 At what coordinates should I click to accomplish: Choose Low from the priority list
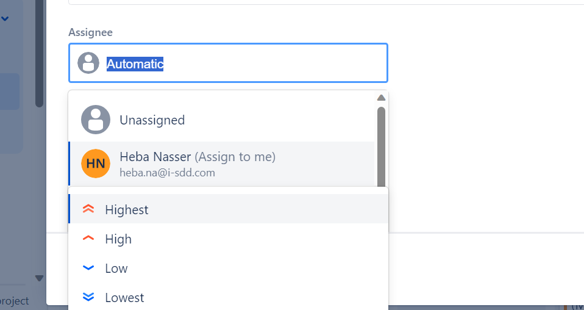(x=229, y=268)
